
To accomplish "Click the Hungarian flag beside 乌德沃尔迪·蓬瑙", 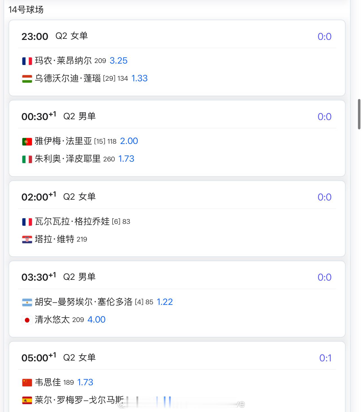I will tap(27, 79).
